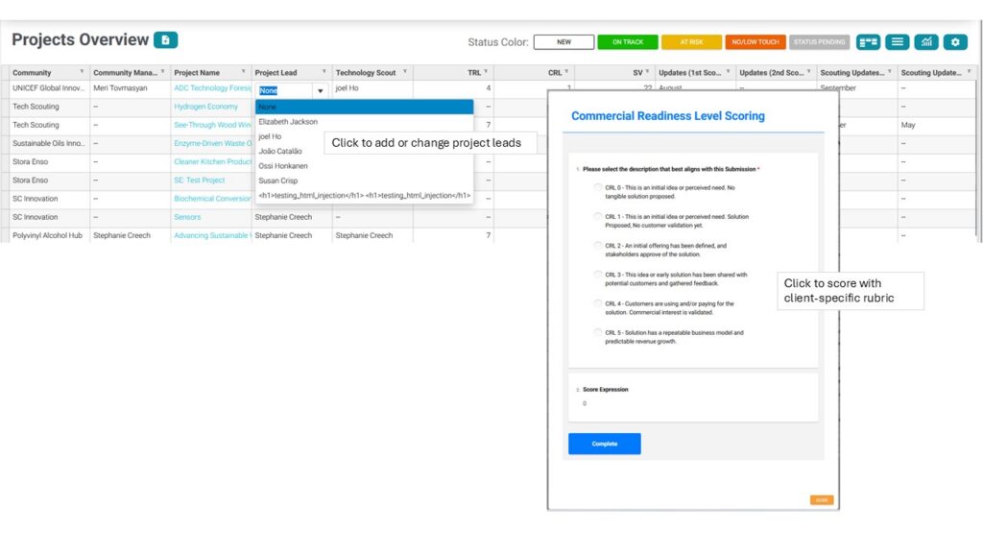Sort by the Technology Scout column header

tap(366, 73)
